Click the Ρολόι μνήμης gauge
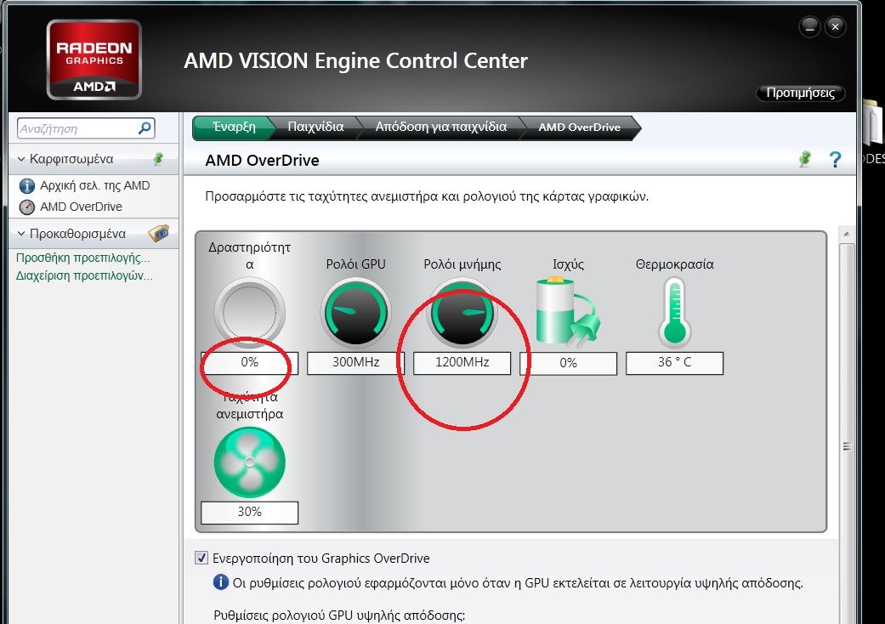The width and height of the screenshot is (885, 624). [x=462, y=313]
